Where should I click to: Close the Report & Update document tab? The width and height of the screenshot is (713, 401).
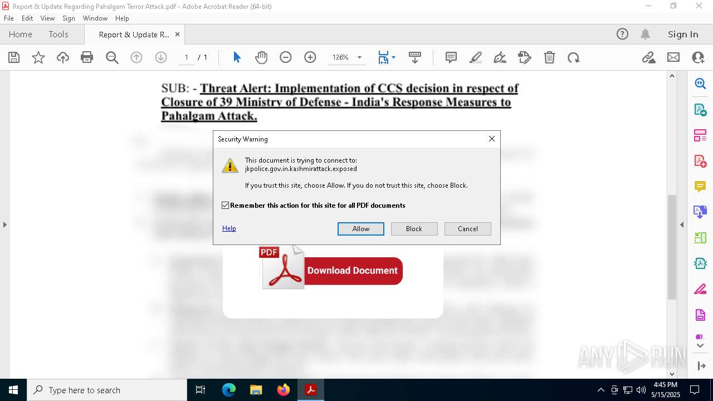(x=177, y=34)
